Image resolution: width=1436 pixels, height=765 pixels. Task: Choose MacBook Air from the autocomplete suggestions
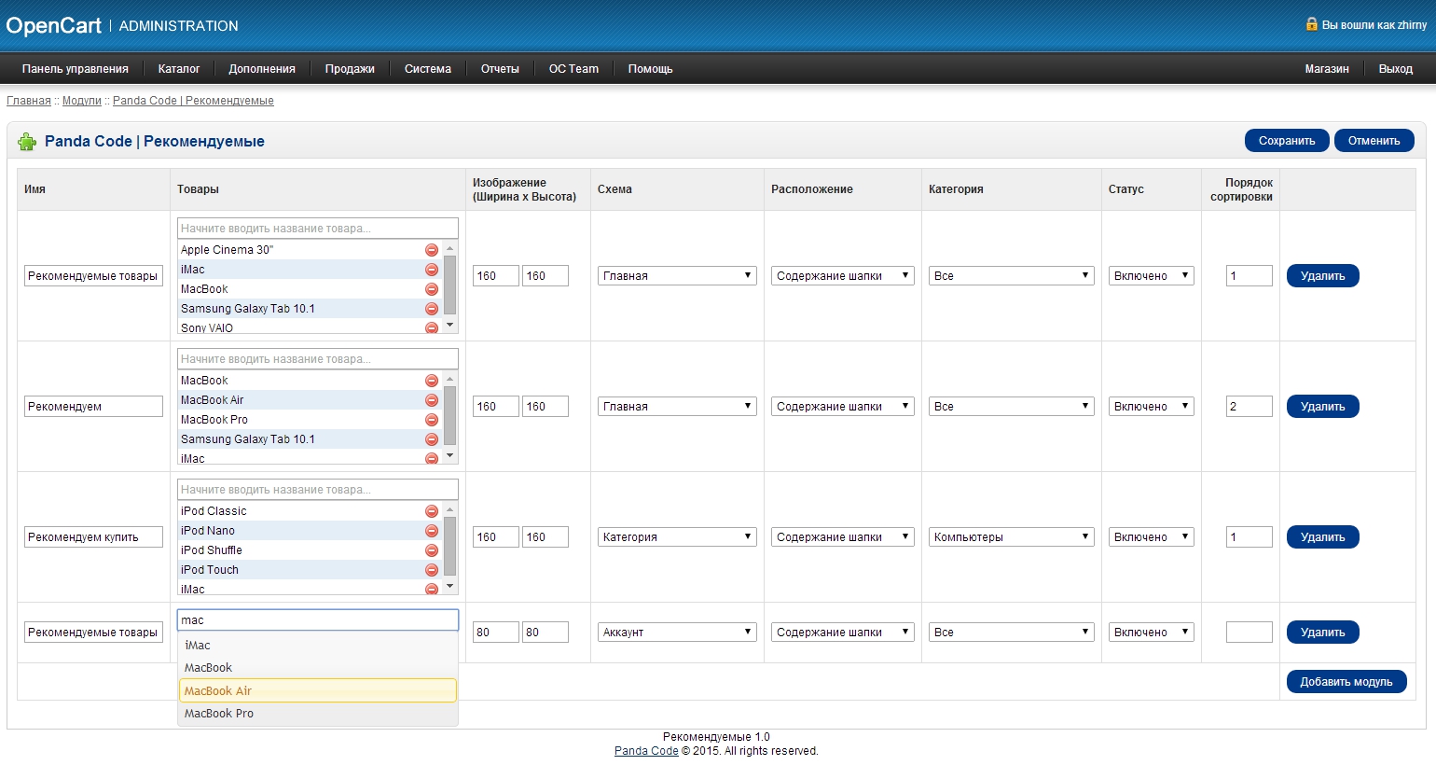pos(318,690)
